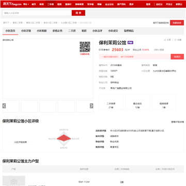The height and width of the screenshot is (186, 186).
Task: Click the pink price inquiry banner
Action: click(x=134, y=57)
